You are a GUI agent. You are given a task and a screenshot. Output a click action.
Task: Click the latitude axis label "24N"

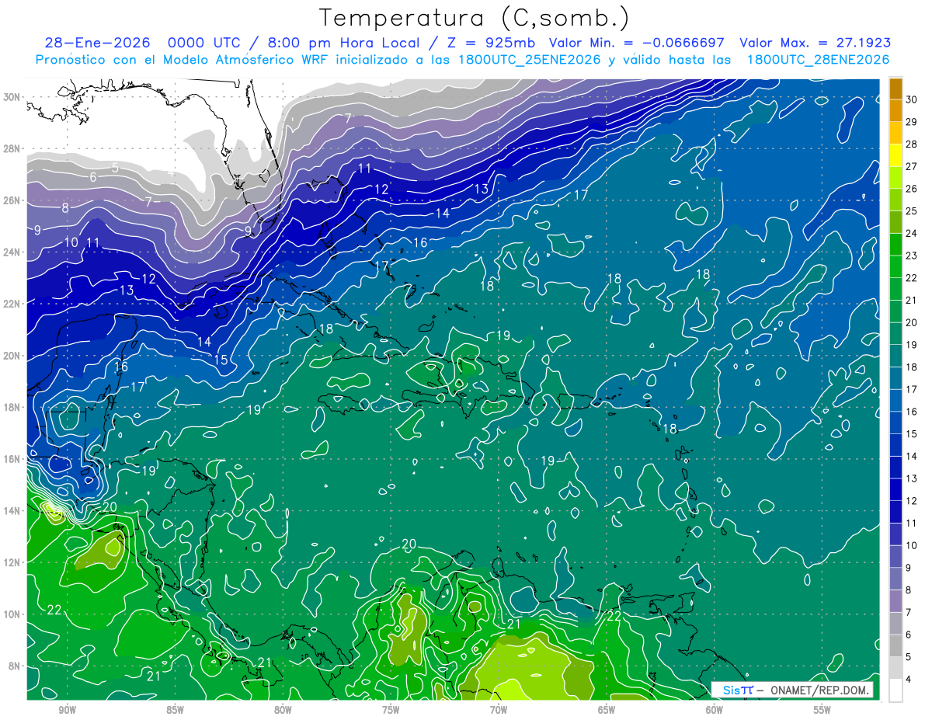click(12, 252)
